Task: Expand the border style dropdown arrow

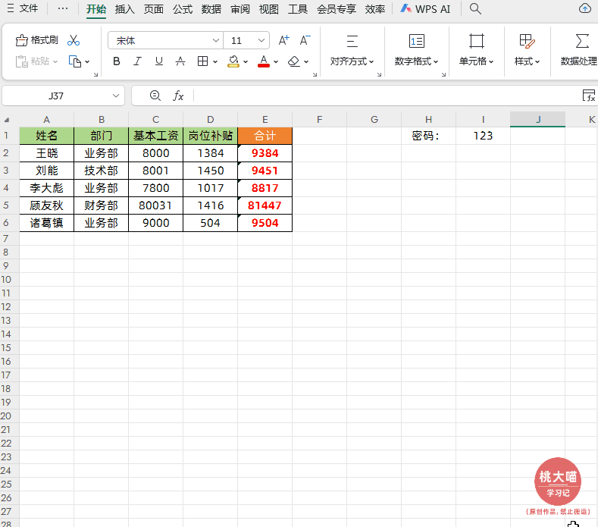Action: pos(215,61)
